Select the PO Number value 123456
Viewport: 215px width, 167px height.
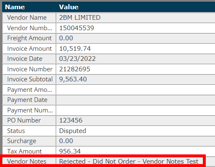click(x=71, y=120)
